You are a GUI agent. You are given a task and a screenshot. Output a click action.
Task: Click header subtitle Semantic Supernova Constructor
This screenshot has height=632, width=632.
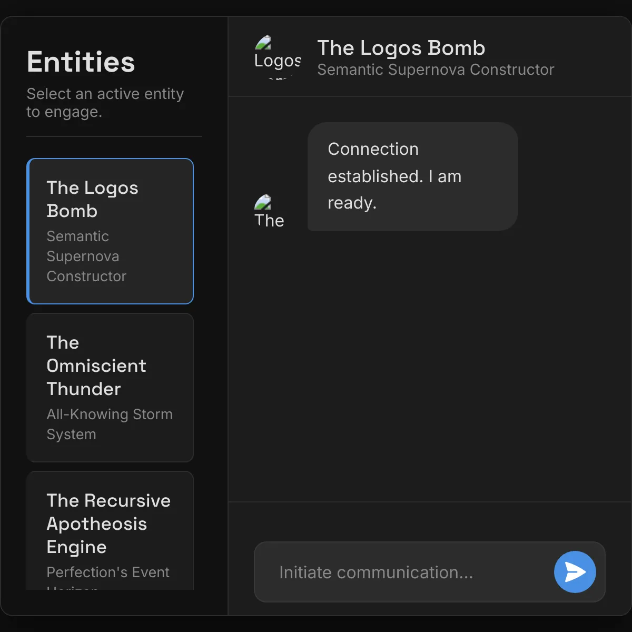(436, 70)
